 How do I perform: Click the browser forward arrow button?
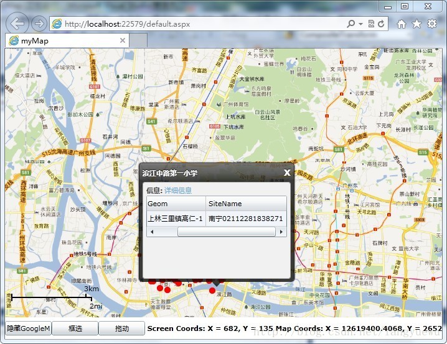tap(39, 24)
